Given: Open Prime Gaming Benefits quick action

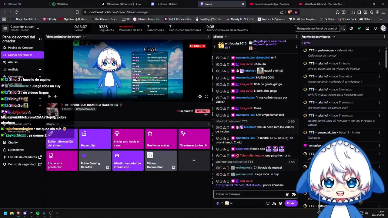Looking at the screenshot, I should (x=95, y=161).
